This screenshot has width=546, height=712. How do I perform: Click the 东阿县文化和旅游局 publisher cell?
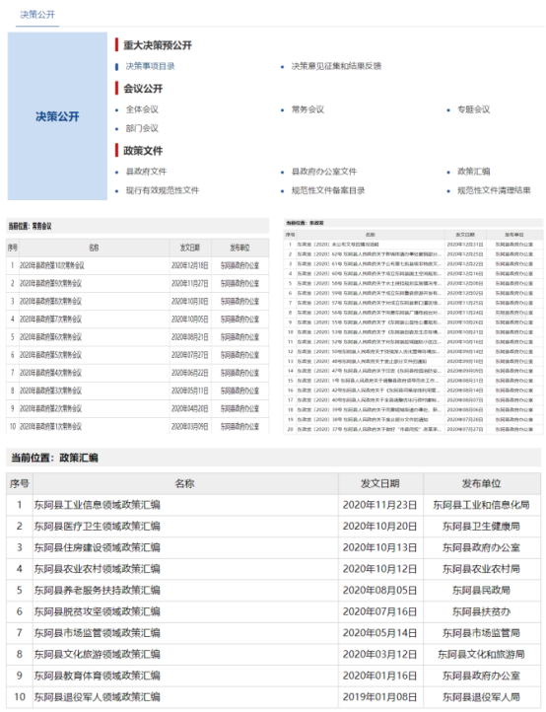481,655
